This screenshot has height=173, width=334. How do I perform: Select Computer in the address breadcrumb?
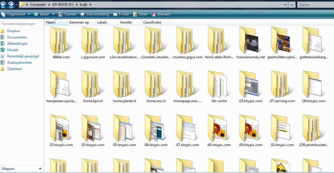[38, 5]
